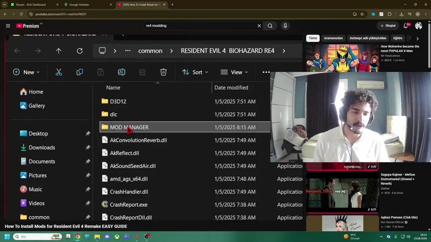
Task: Visit the Mr Headcannon channel
Action: [390, 55]
